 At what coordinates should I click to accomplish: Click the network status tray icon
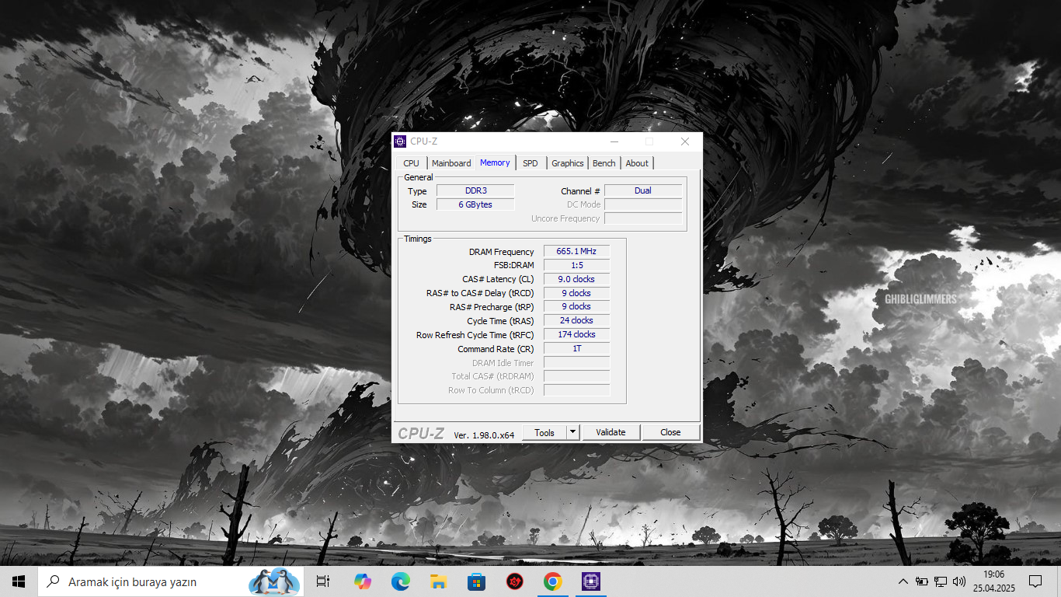940,581
